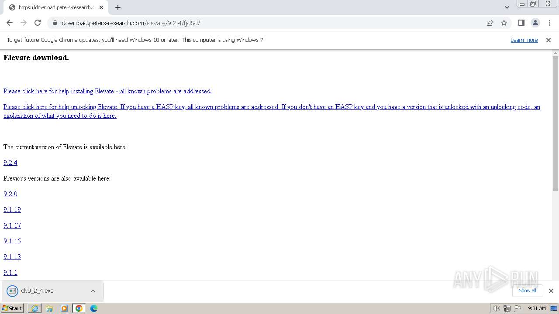Viewport: 559px width, 314px height.
Task: Close the peters-research download tab
Action: tap(101, 7)
